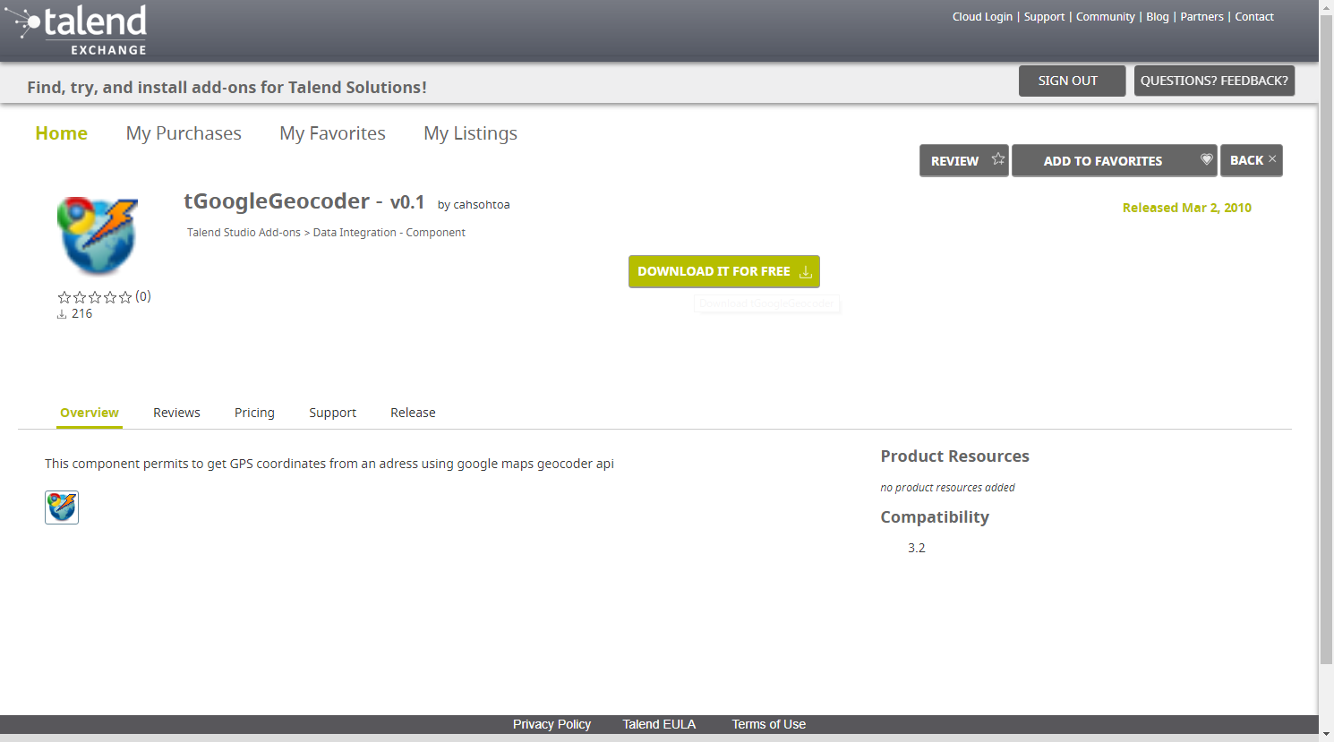This screenshot has height=742, width=1334.
Task: Open the component screenshot thumbnail in Overview
Action: pyautogui.click(x=61, y=507)
